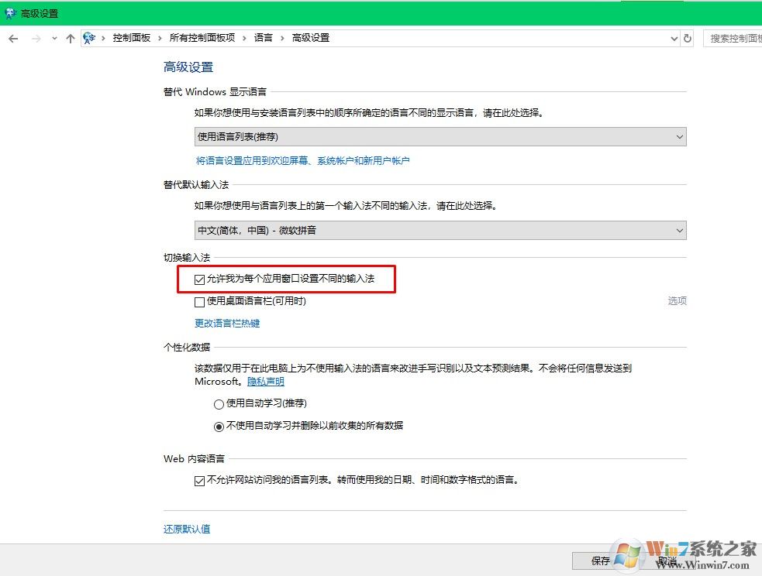
Task: Select 使用自动学习(推荐) radio button
Action: pos(219,403)
